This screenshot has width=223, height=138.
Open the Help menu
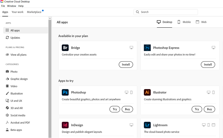pyautogui.click(x=21, y=6)
